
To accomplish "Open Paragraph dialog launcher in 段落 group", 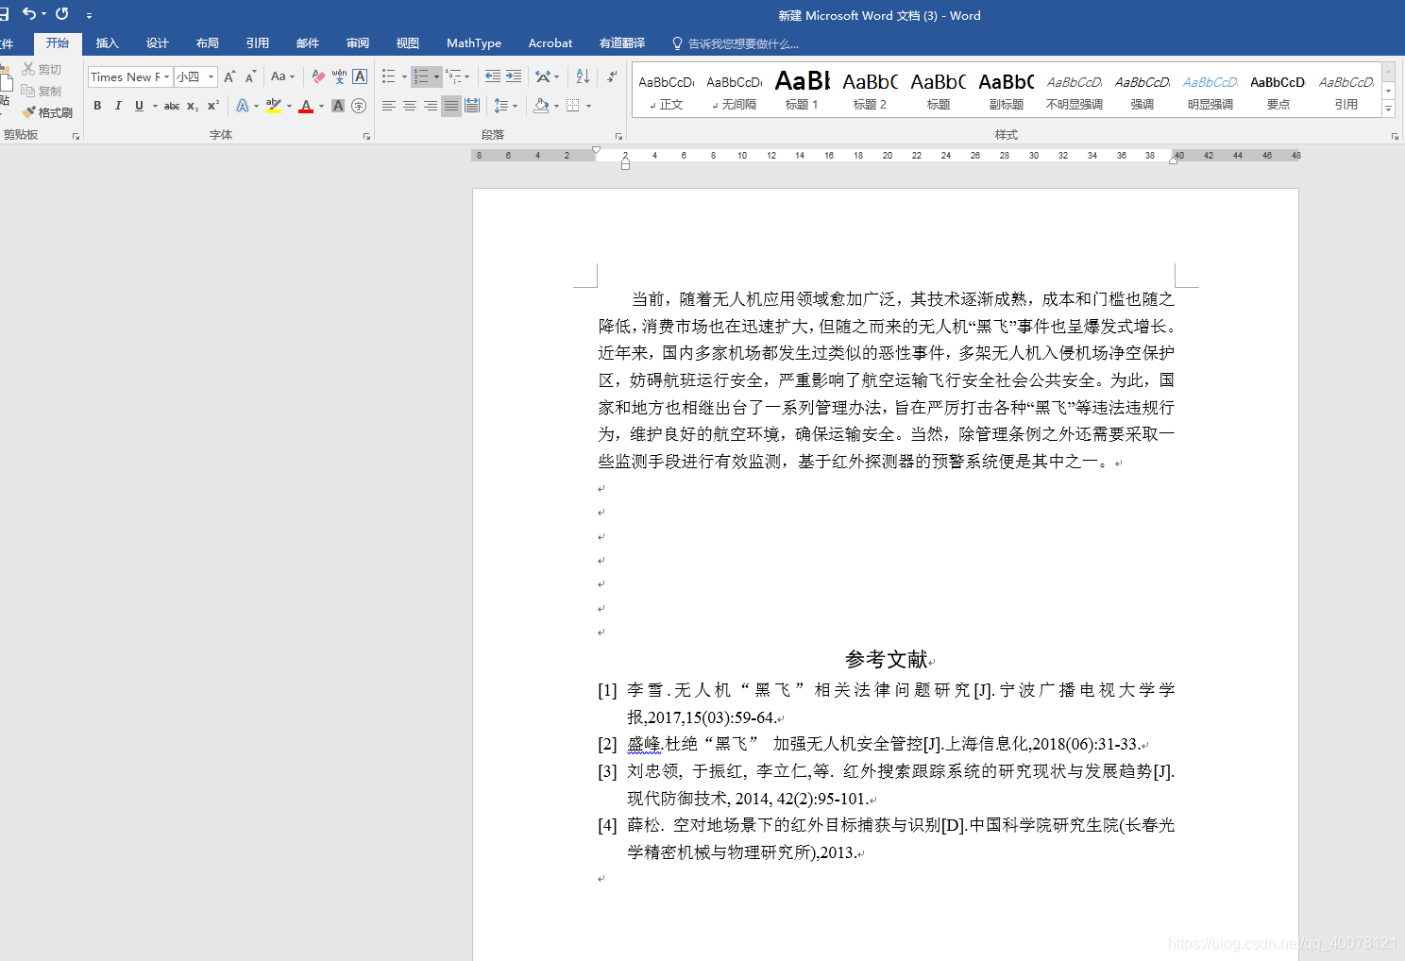I will [x=618, y=136].
